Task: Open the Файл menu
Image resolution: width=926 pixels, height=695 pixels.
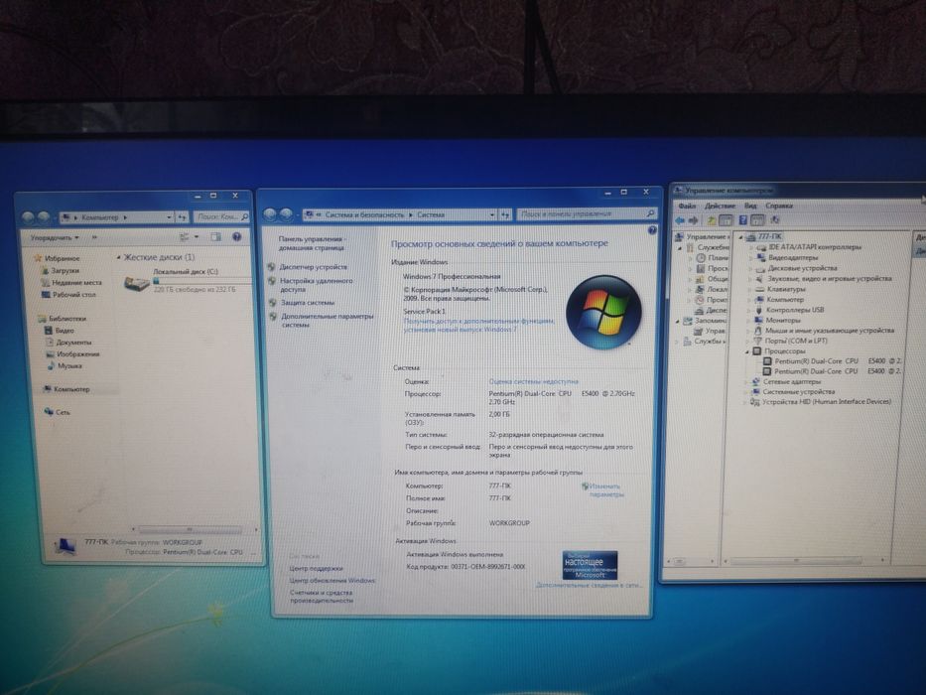Action: (x=687, y=206)
